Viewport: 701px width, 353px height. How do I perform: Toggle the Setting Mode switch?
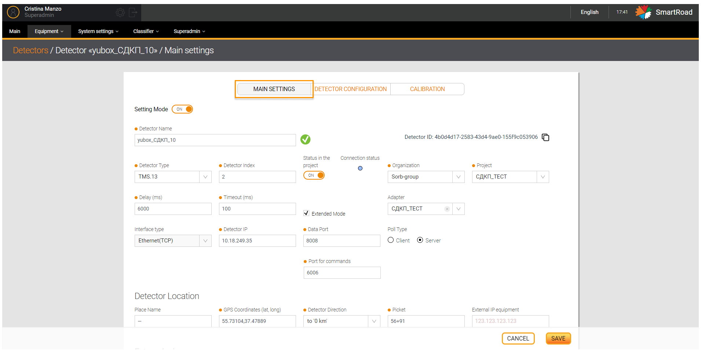[182, 109]
